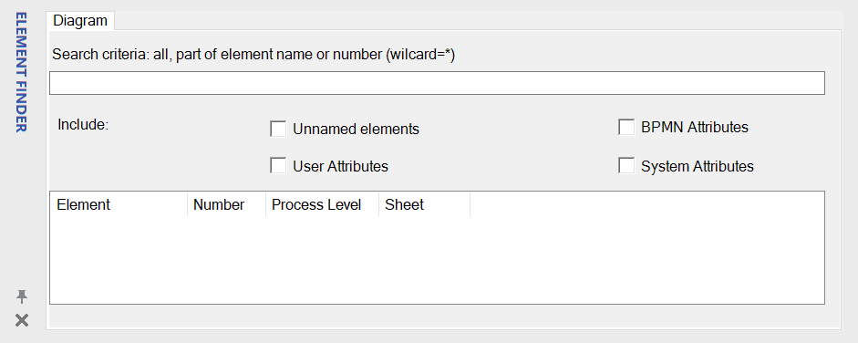Switch to the Diagram tab
Screen dimensions: 858x343
pos(80,21)
